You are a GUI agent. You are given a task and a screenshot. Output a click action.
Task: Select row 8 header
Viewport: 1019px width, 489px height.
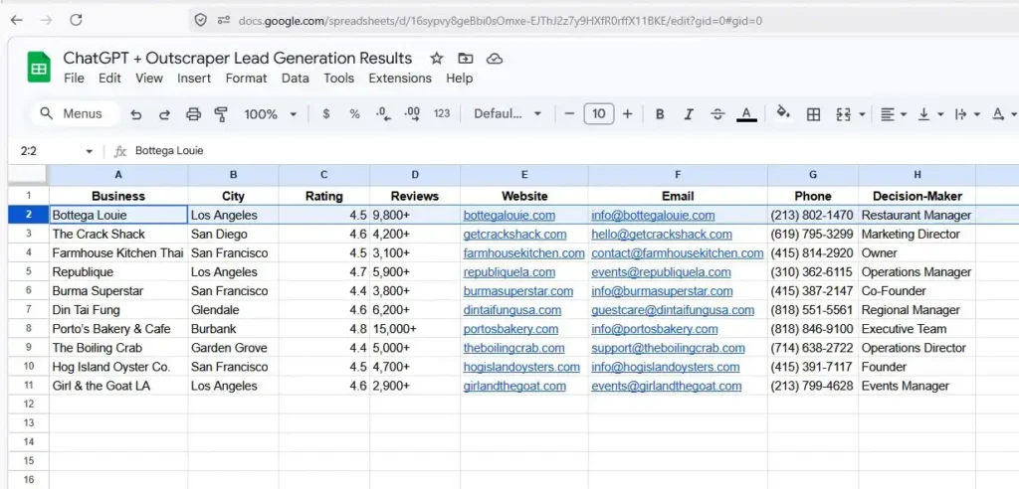pyautogui.click(x=28, y=329)
